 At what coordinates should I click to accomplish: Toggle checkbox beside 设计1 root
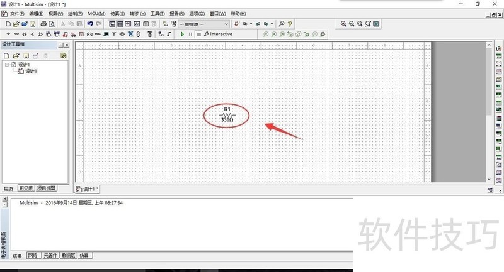14,65
